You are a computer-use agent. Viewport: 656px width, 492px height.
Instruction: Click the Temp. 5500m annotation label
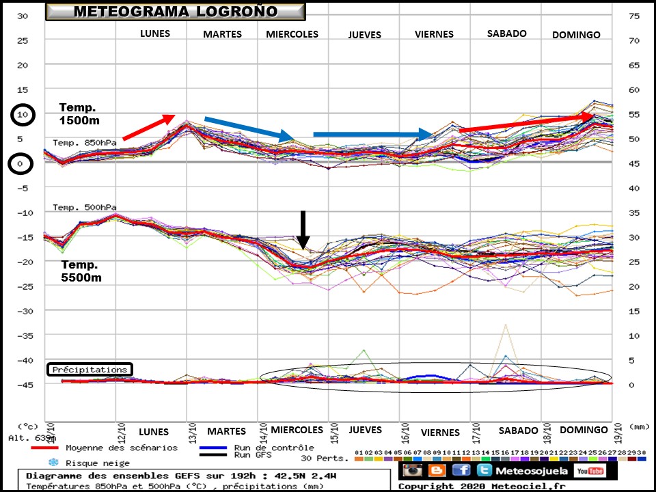coord(81,271)
